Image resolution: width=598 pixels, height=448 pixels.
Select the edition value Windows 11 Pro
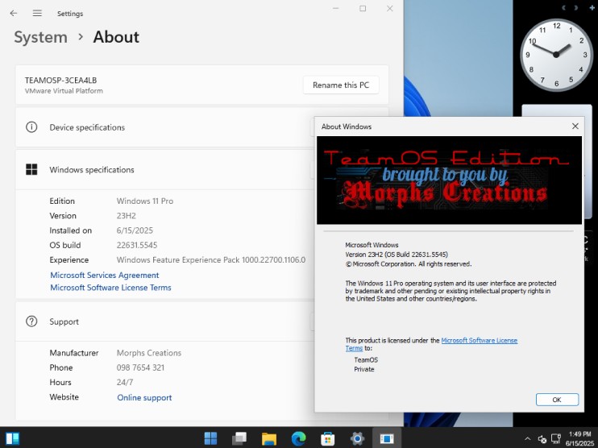[x=145, y=201]
